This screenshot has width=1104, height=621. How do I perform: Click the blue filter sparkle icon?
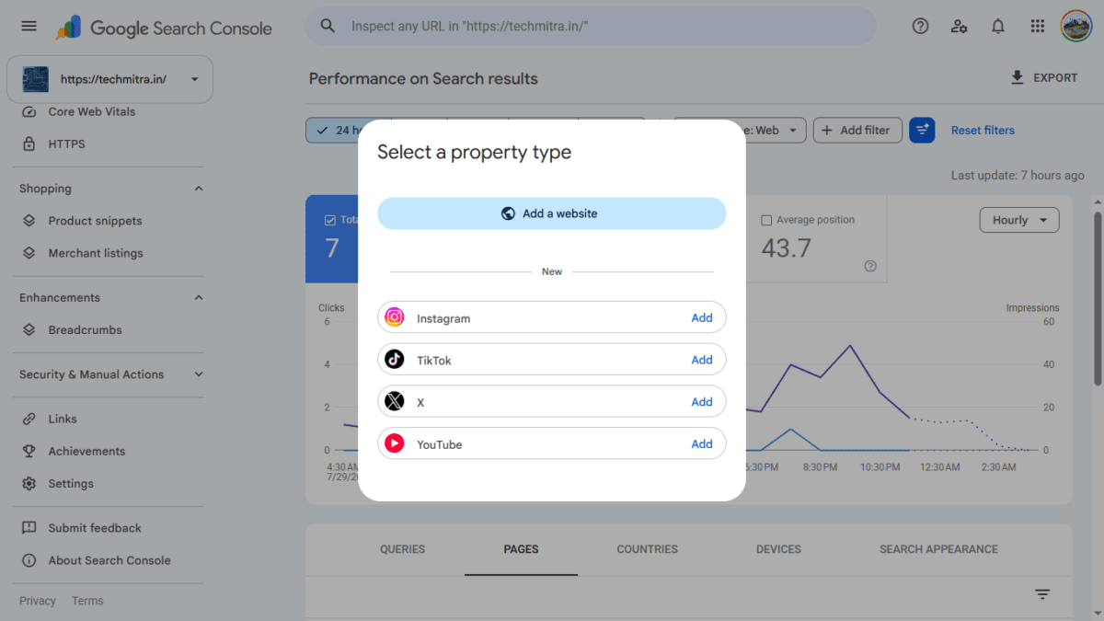pos(922,130)
